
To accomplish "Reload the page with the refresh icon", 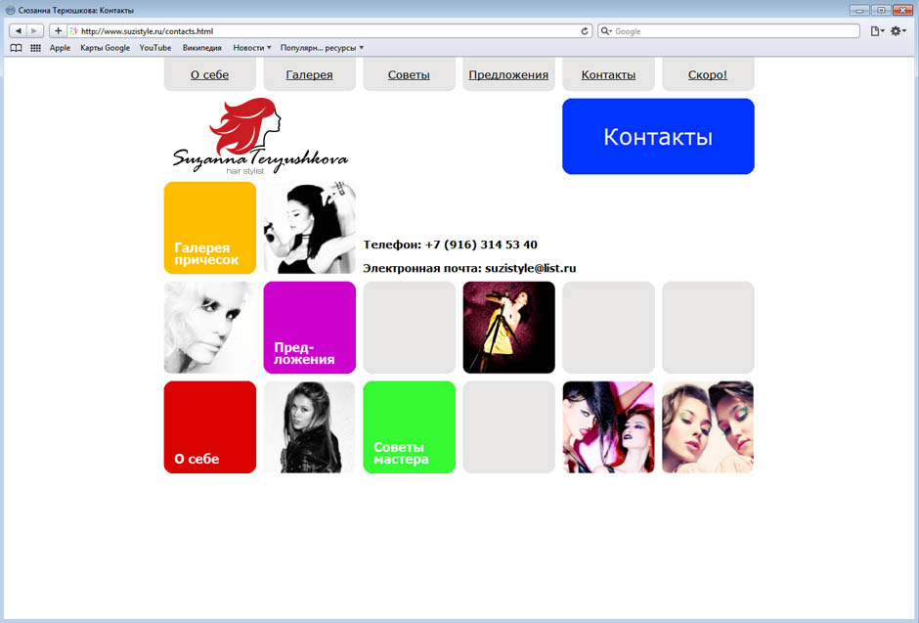I will click(x=585, y=31).
